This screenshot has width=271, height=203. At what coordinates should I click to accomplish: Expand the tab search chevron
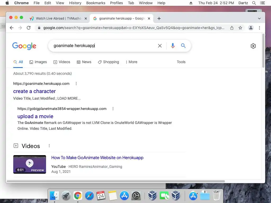point(259,19)
